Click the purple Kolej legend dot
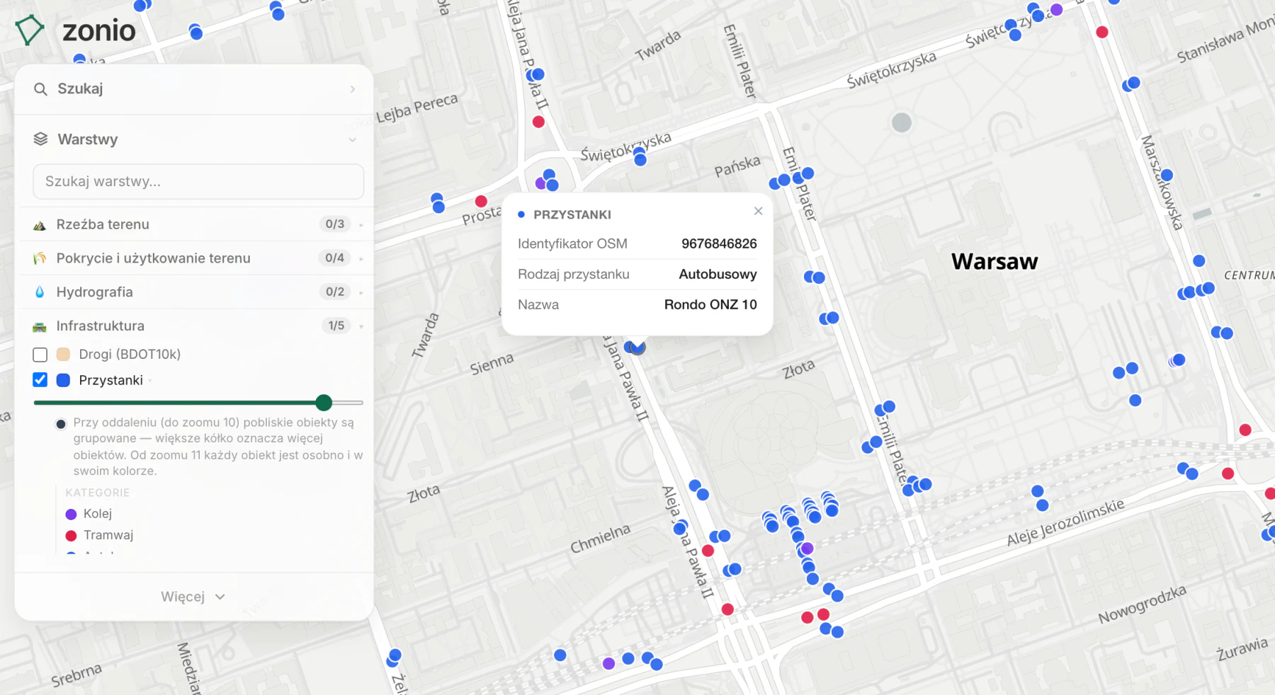 pyautogui.click(x=71, y=515)
